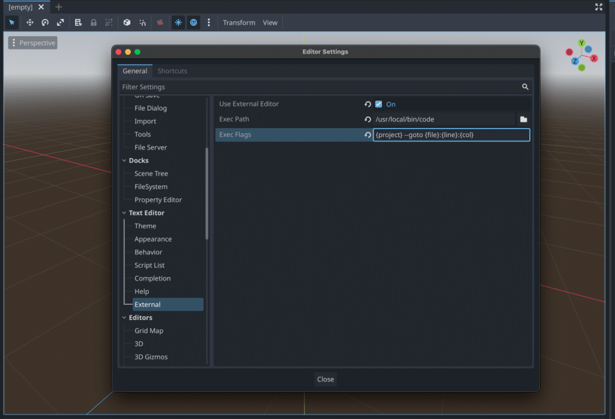Collapse the Docks tree section
The width and height of the screenshot is (615, 419).
(x=124, y=160)
